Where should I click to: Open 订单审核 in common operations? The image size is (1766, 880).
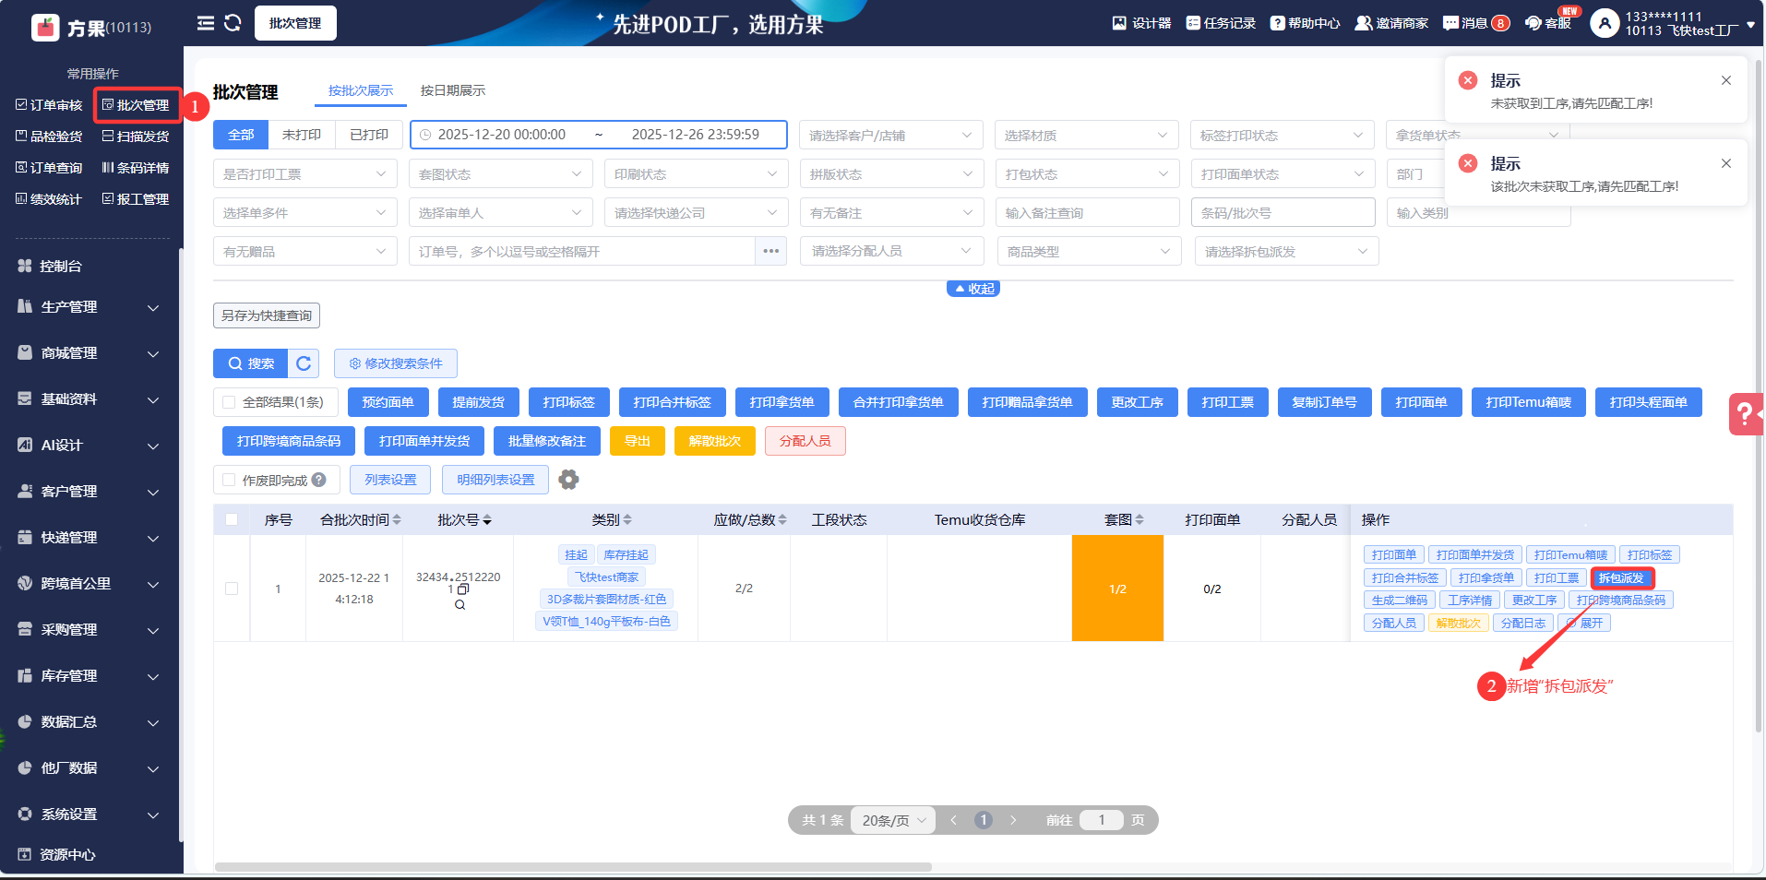pos(50,105)
